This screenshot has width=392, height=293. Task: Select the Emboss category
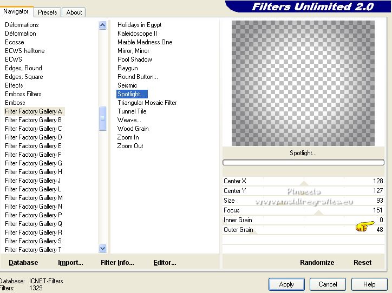click(x=15, y=103)
